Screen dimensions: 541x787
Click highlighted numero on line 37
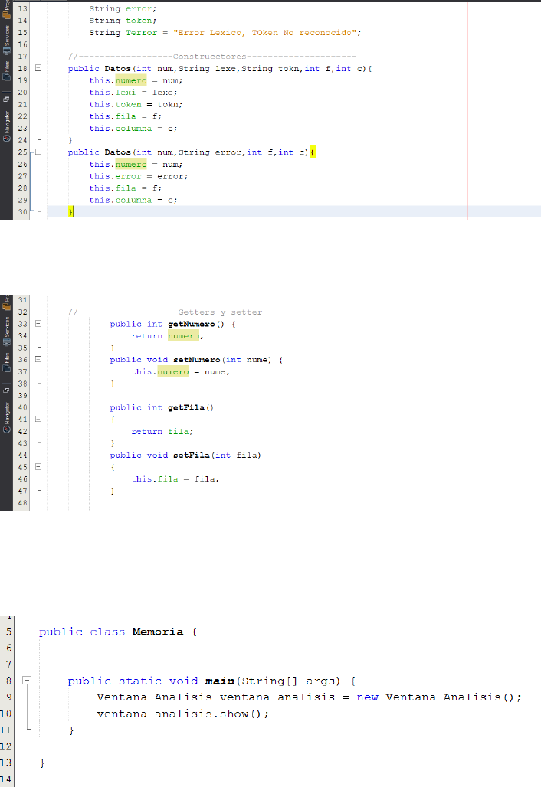pos(173,371)
